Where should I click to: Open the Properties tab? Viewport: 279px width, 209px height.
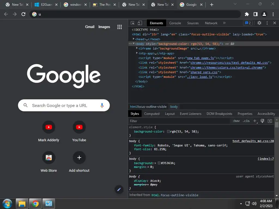(x=245, y=114)
